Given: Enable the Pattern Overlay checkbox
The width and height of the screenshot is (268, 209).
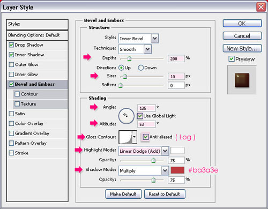Looking at the screenshot, I should click(11, 143).
